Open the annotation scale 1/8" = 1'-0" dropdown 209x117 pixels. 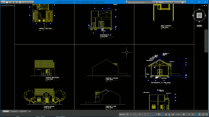[x=177, y=114]
